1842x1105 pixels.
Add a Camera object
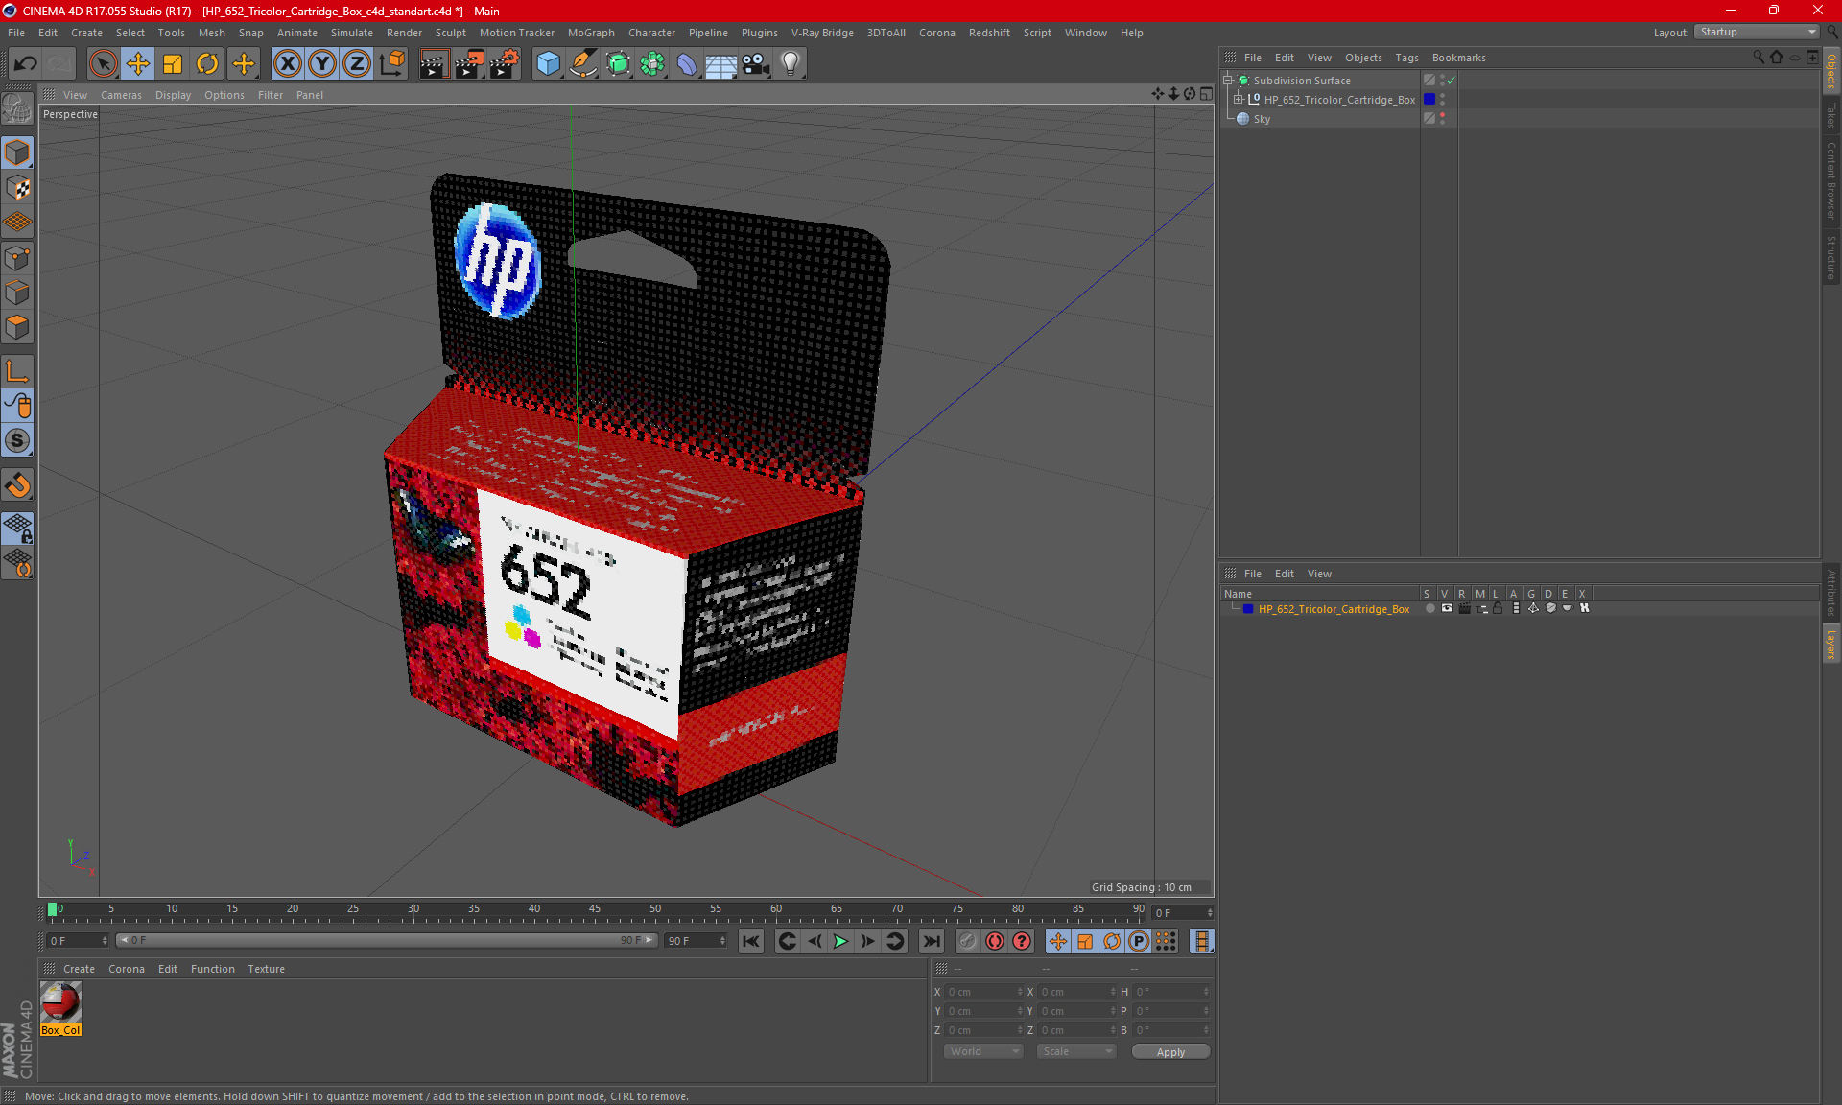coord(756,64)
